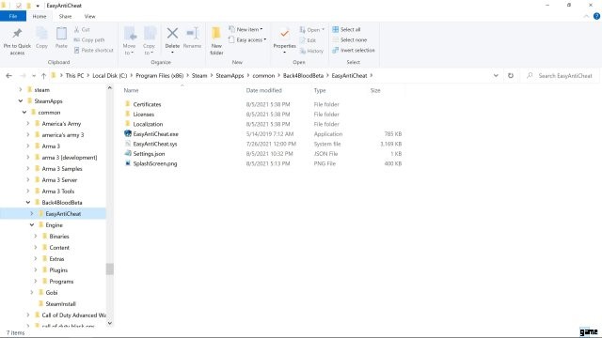Select the EasyAntiCheat.exe file
Image resolution: width=602 pixels, height=338 pixels.
[x=155, y=134]
